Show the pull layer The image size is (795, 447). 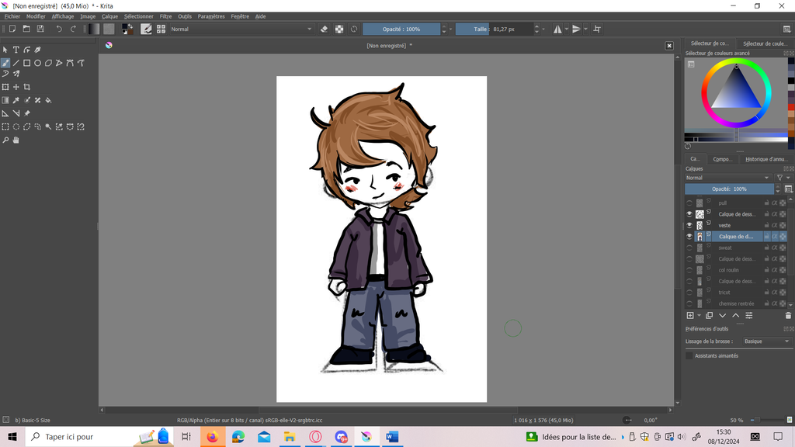tap(689, 203)
